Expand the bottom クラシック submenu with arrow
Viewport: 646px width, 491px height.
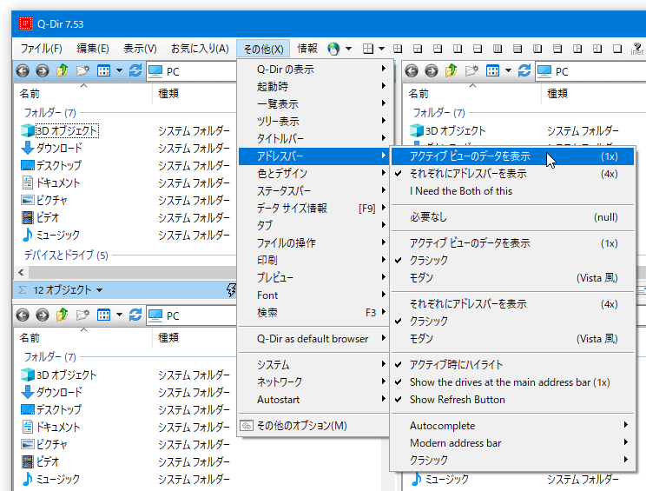pos(512,460)
